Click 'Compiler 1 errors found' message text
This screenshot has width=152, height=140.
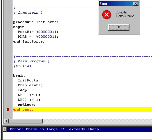(125, 14)
